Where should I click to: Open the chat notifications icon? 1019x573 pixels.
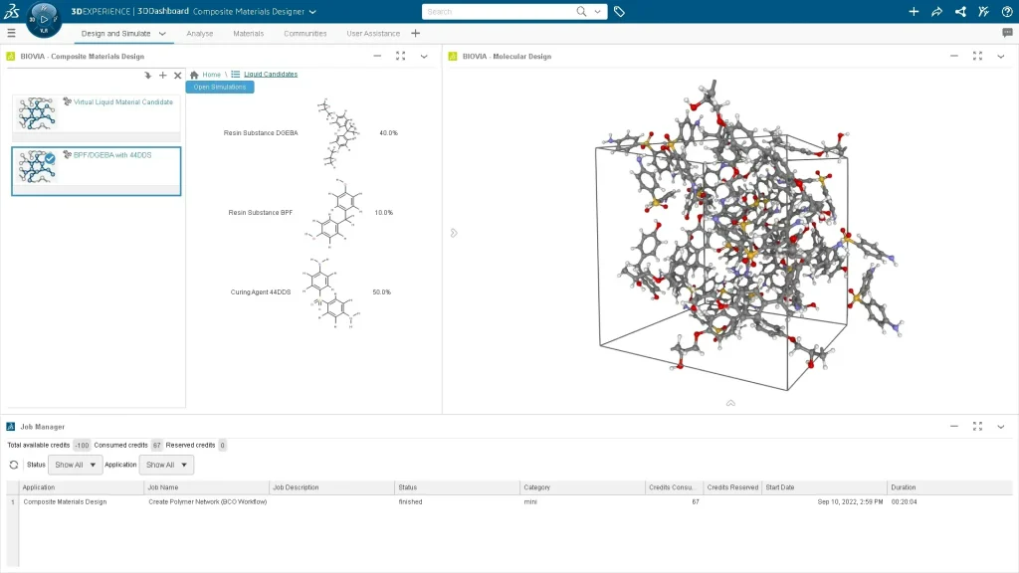pos(1007,33)
